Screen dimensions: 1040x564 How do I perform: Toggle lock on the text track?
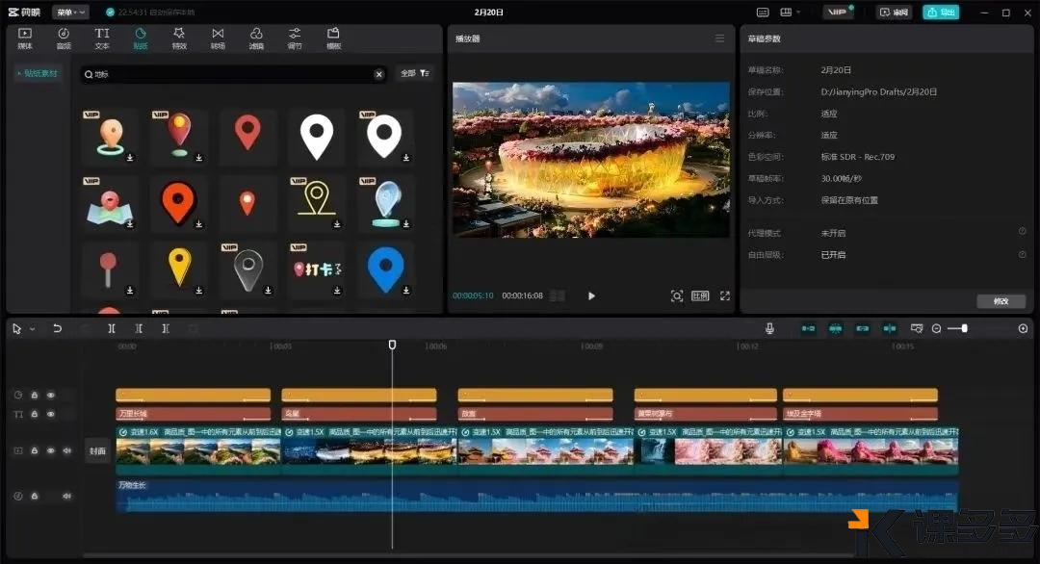[35, 414]
